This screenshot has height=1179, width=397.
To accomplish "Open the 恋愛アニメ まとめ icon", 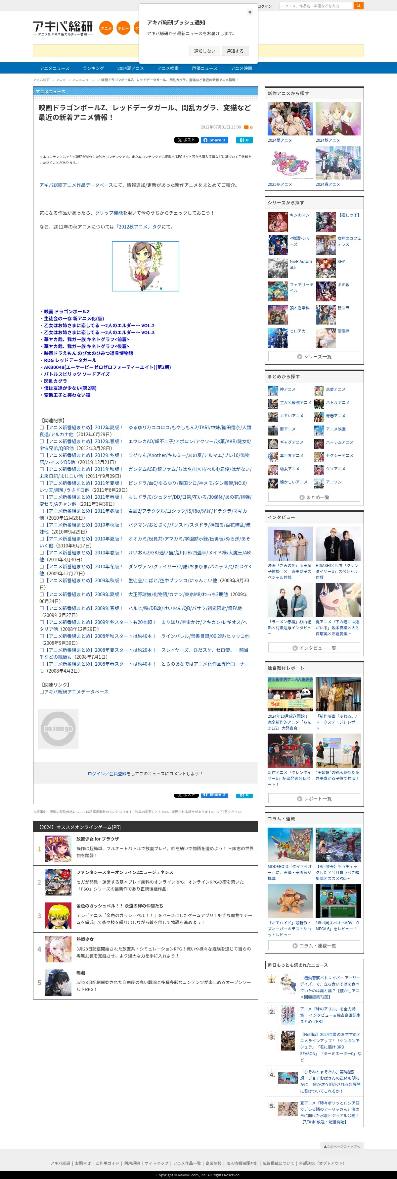I will (x=319, y=390).
